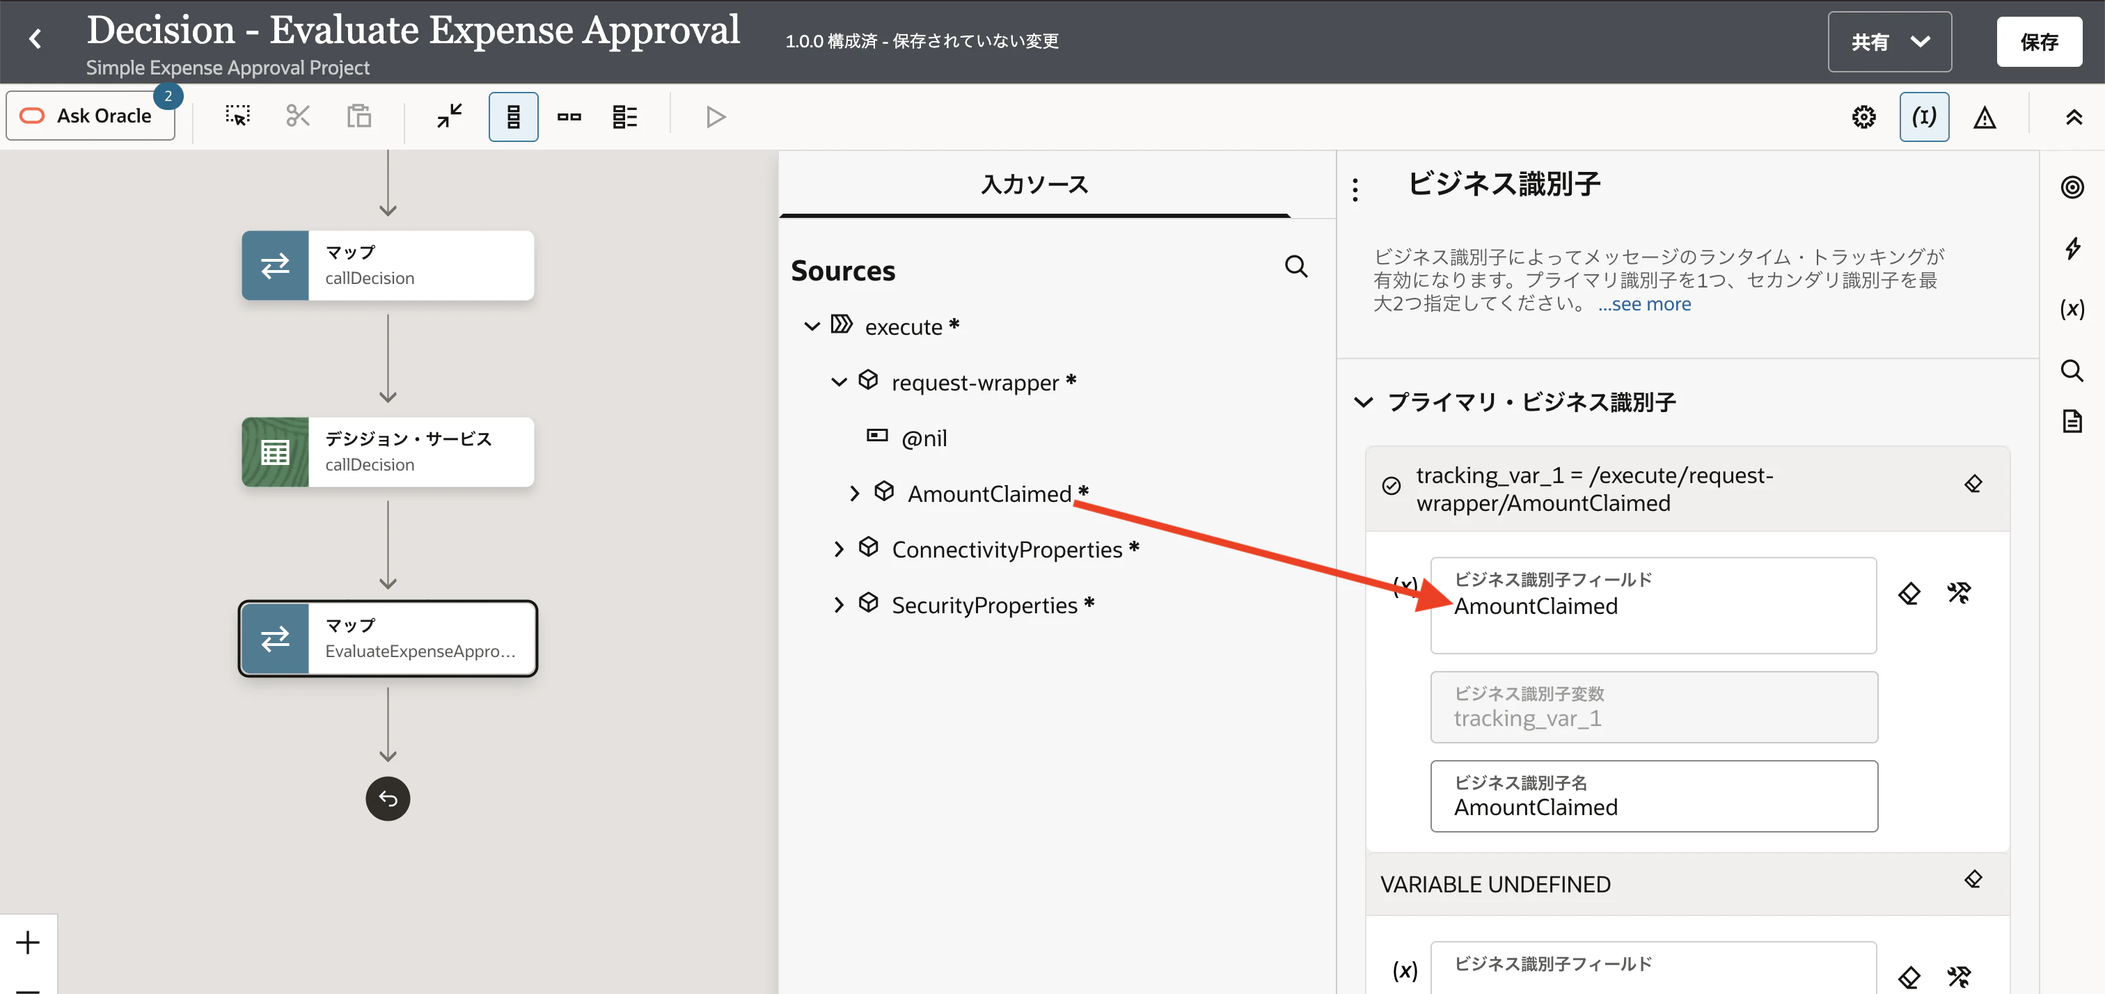Collapse the execute tree node
2105x994 pixels.
tap(812, 326)
